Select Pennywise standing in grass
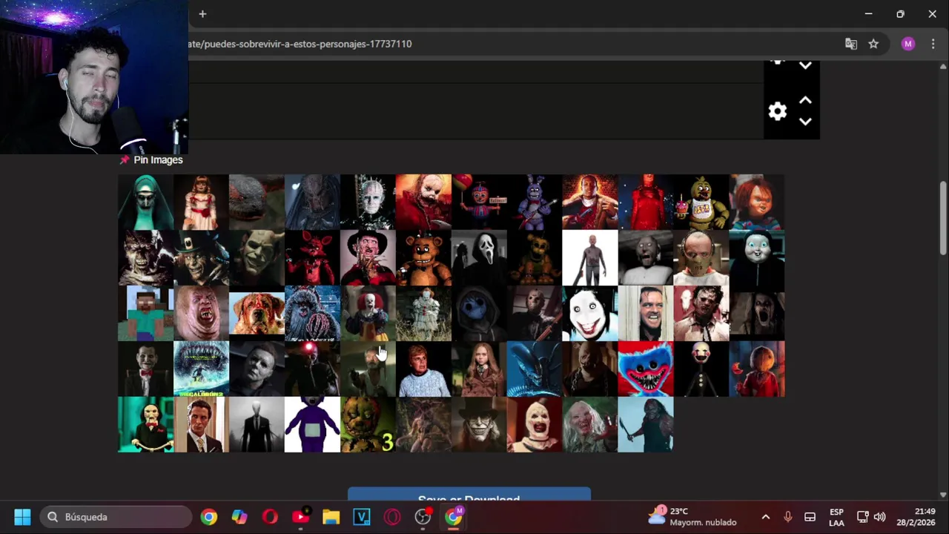Viewport: 949px width, 534px height. pyautogui.click(x=423, y=313)
